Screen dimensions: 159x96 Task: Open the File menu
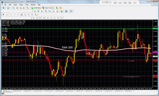pyautogui.click(x=5, y=5)
